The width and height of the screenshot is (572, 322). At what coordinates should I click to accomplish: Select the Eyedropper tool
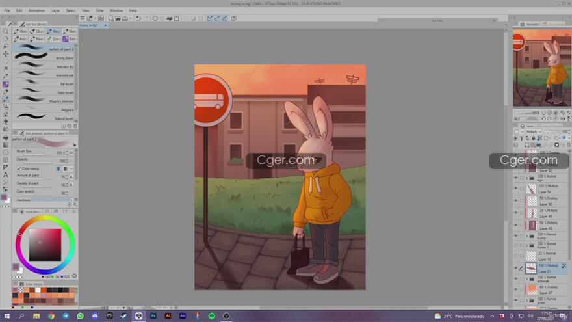[5, 76]
